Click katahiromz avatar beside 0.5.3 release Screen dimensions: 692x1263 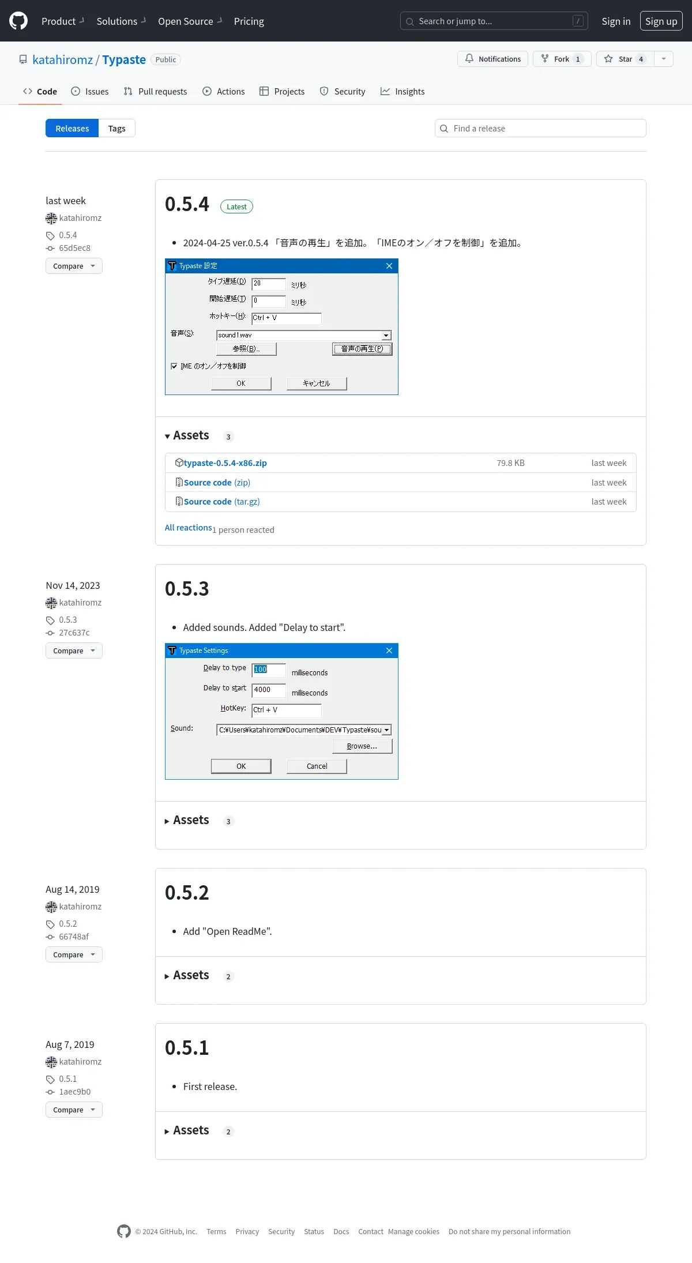point(51,603)
